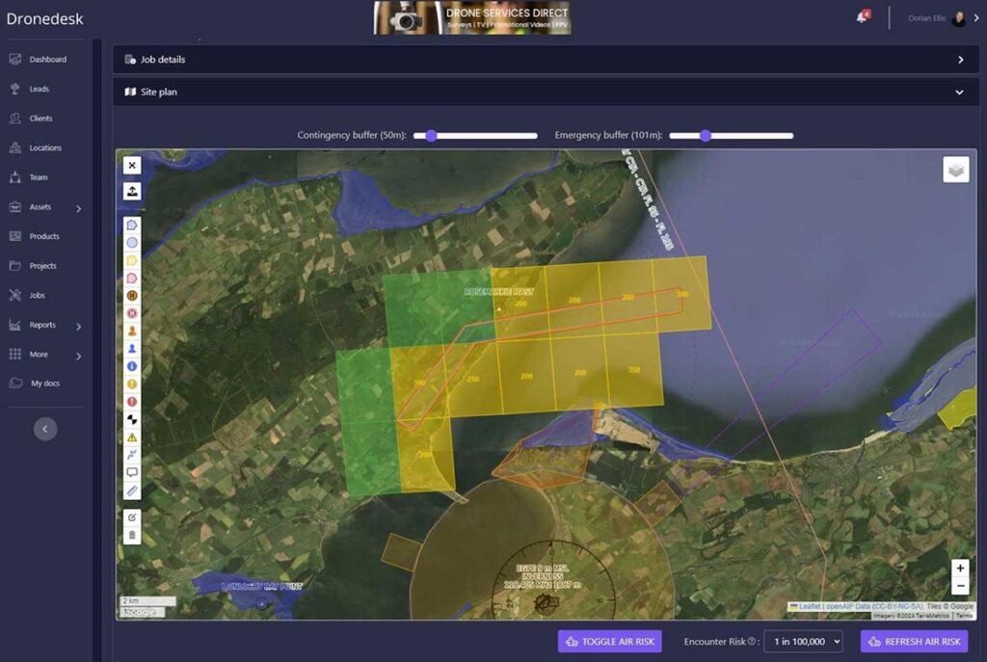
Task: Select the circle drawing tool
Action: (x=133, y=240)
